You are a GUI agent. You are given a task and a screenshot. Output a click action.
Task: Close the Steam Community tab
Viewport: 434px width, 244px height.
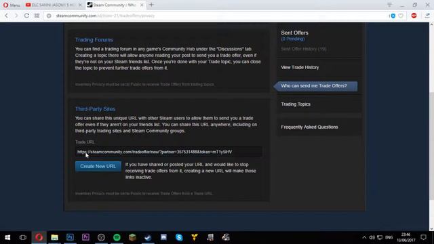click(x=142, y=5)
